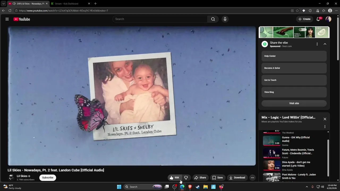The width and height of the screenshot is (340, 191).
Task: Click Visit site on the ad
Action: pos(294,103)
